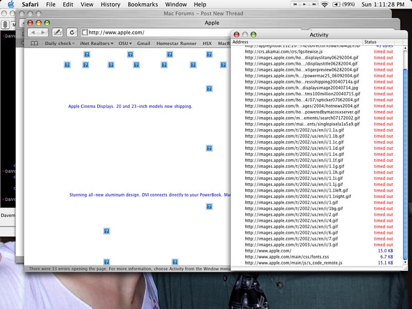Bring Mac Forums Post New Thread window forward

point(203,13)
